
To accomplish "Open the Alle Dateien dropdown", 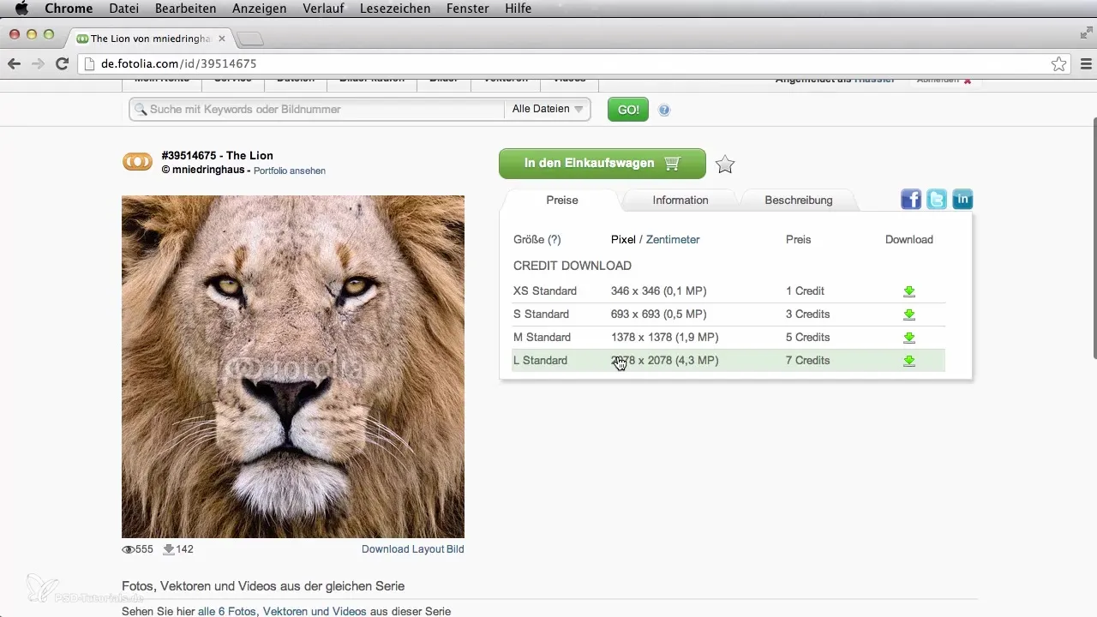I will point(548,109).
